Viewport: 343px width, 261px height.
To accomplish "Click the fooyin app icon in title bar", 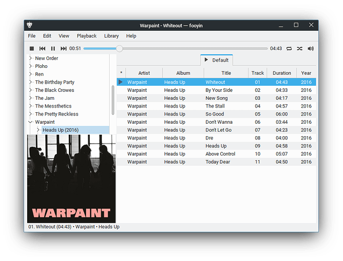I will 30,26.
